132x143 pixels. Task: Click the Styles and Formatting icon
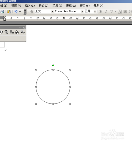31,12
